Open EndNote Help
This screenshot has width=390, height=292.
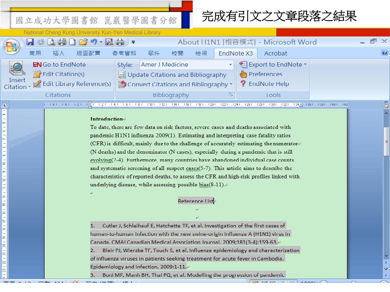tap(269, 84)
